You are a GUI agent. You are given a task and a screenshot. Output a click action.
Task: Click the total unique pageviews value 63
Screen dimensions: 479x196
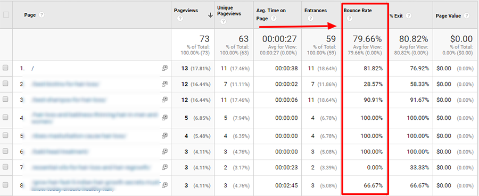tap(243, 39)
